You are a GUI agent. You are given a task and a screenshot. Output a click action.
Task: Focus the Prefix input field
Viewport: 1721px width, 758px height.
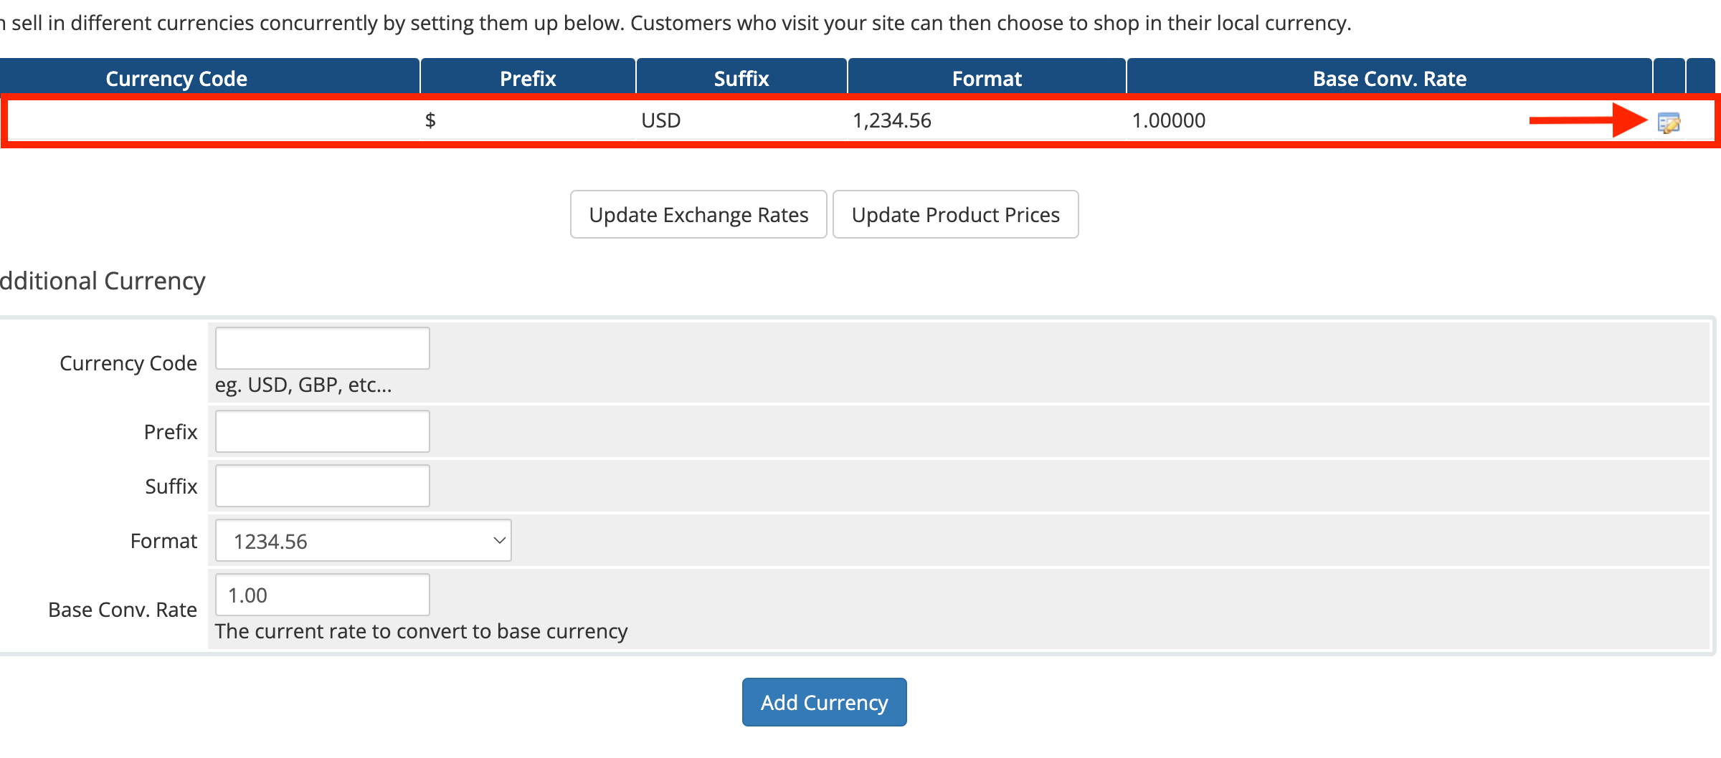point(323,431)
